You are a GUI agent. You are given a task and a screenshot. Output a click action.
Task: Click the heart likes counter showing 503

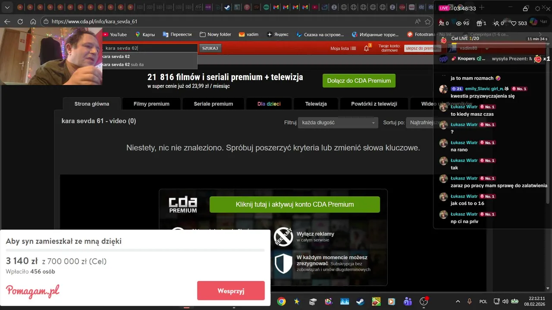(x=519, y=23)
